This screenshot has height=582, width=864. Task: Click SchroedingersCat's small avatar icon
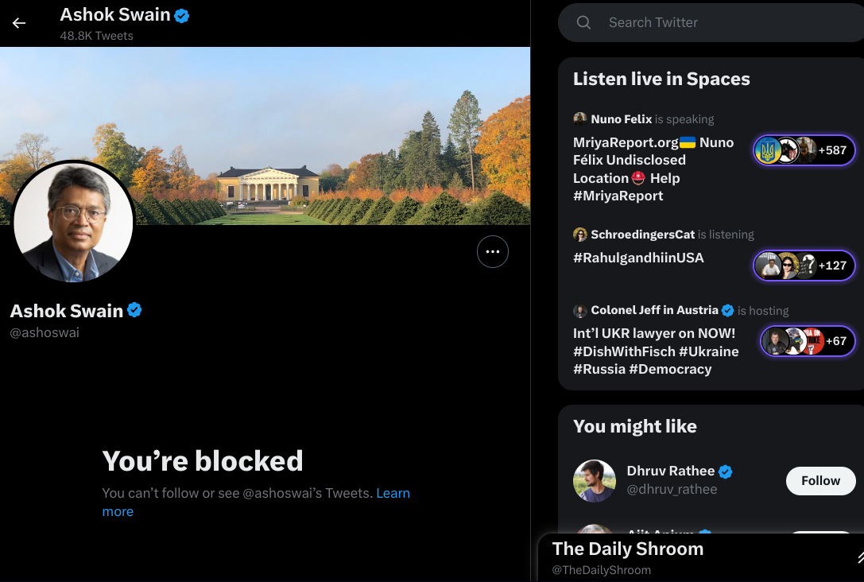(x=580, y=235)
